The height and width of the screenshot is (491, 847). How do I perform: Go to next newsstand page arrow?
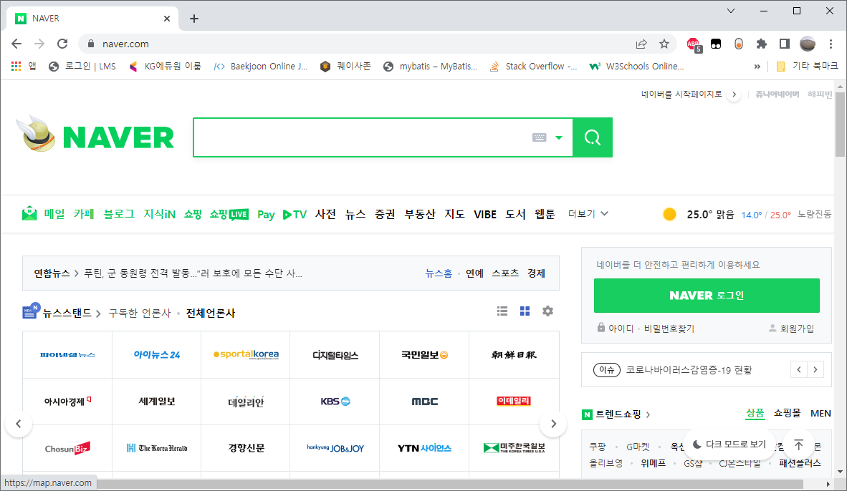click(553, 424)
